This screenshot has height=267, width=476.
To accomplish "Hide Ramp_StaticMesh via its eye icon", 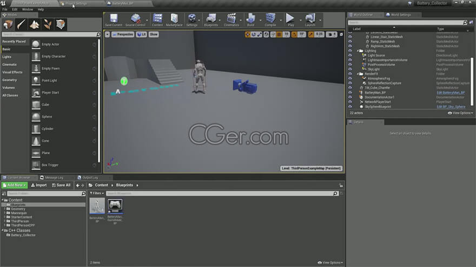I will (350, 42).
